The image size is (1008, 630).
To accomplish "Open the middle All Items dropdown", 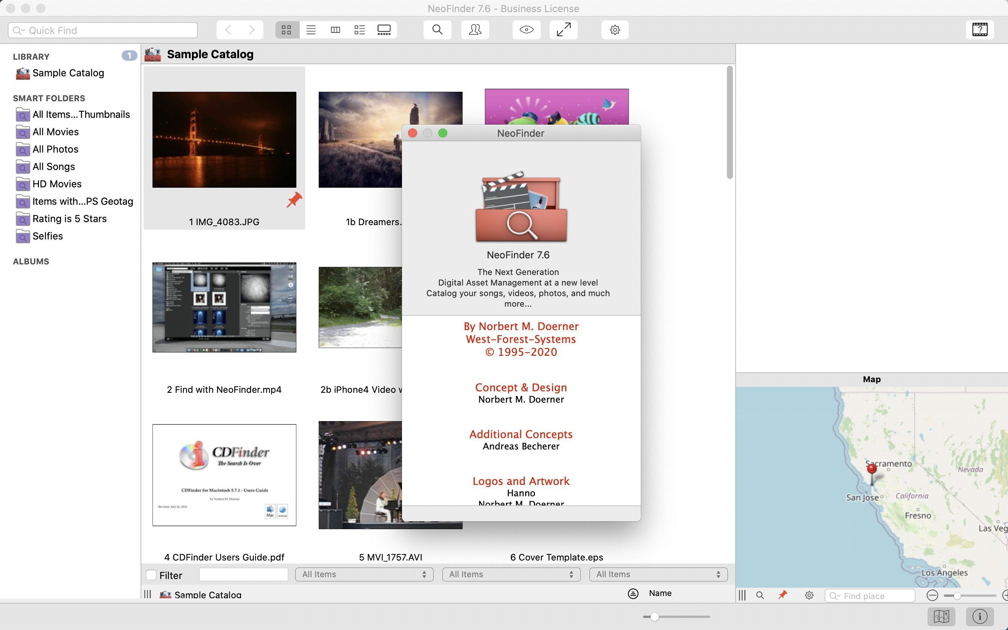I will 511,574.
